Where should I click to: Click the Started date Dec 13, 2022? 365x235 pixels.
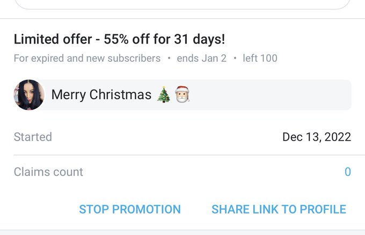pos(317,137)
